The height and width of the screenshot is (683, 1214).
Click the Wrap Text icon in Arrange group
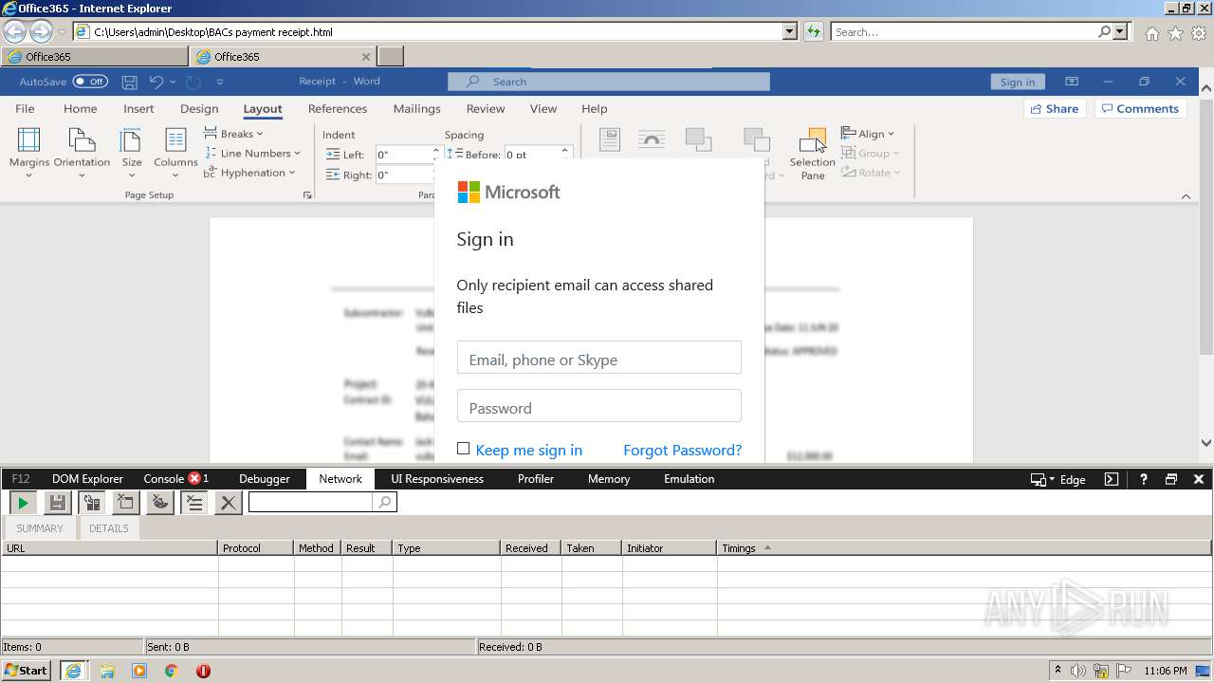pyautogui.click(x=651, y=140)
